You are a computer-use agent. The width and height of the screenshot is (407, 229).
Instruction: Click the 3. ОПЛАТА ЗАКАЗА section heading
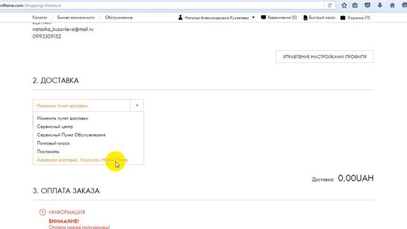(x=66, y=191)
